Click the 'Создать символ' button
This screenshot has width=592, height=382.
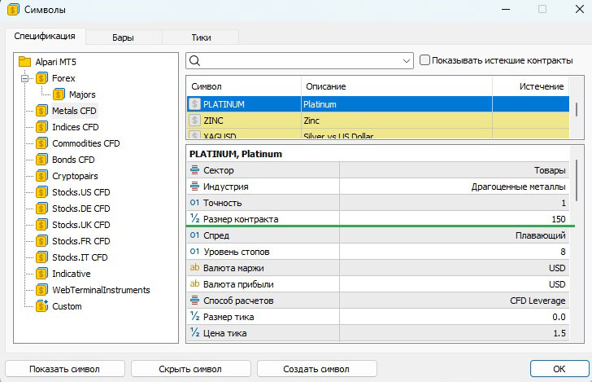(x=316, y=368)
